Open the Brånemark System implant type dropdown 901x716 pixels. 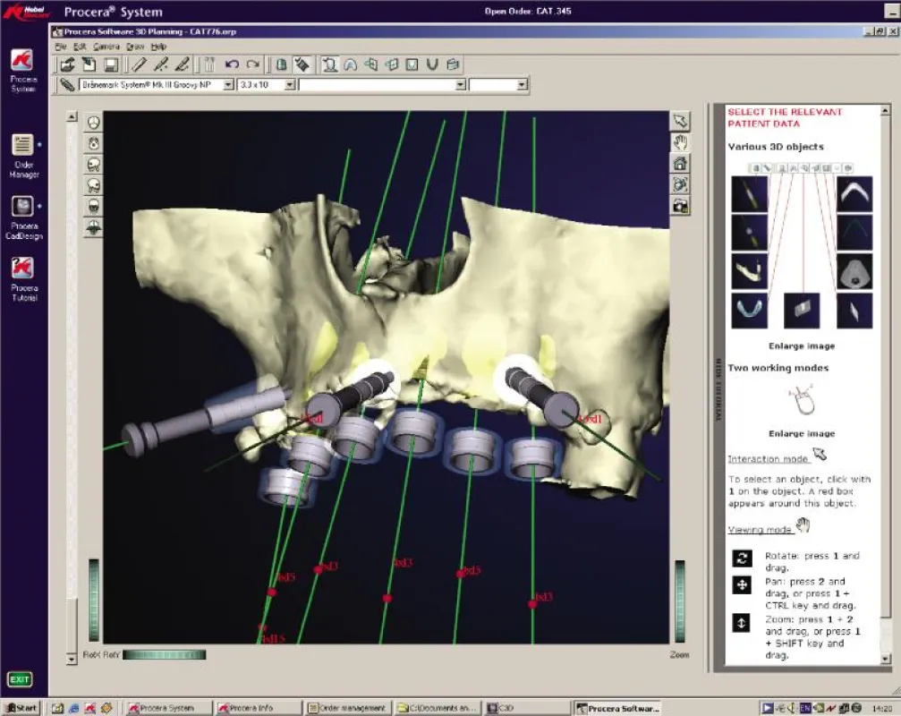(x=229, y=85)
